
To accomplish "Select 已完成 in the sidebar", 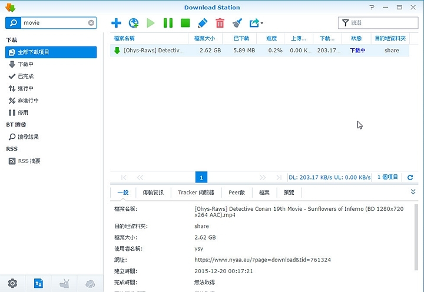I will click(25, 76).
